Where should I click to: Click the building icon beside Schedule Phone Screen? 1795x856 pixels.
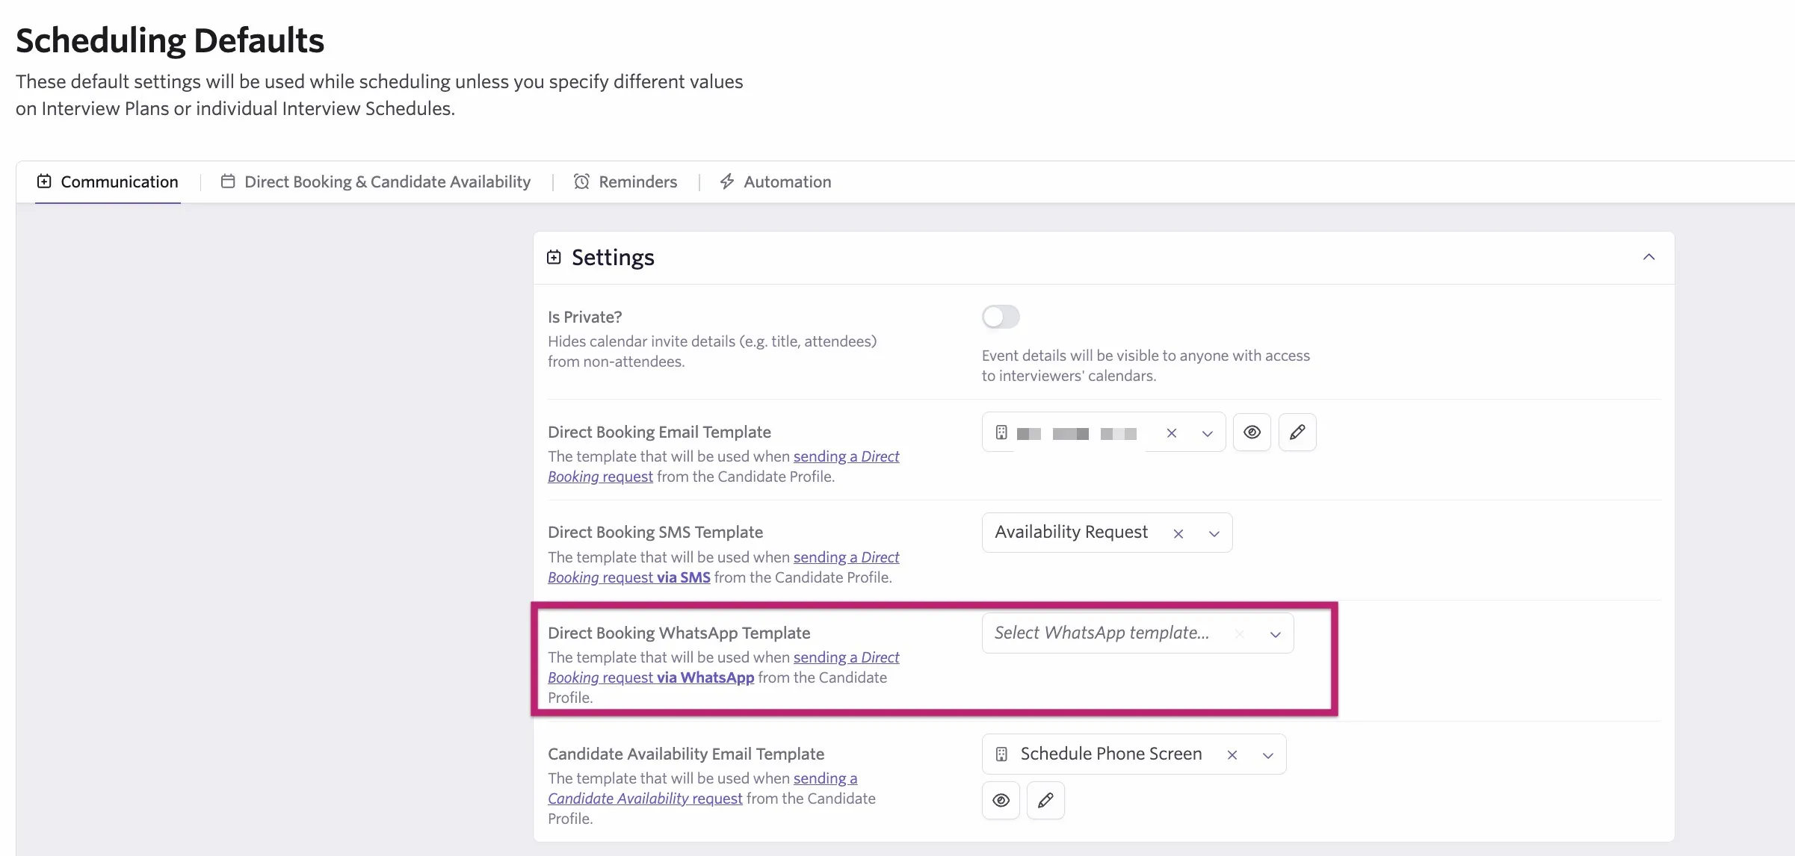tap(1001, 754)
